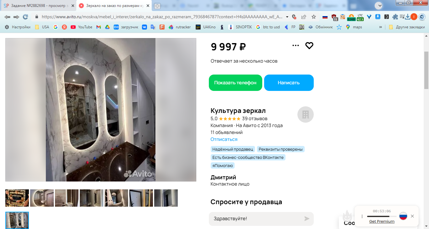Click the timer progress bar in widget
This screenshot has width=429, height=229.
(382, 216)
